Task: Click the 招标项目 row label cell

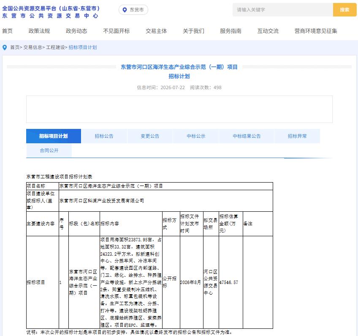Action: tap(43, 282)
